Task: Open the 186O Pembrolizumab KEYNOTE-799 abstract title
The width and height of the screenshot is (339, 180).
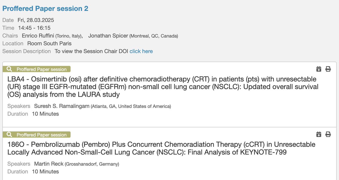Action: click(x=161, y=148)
